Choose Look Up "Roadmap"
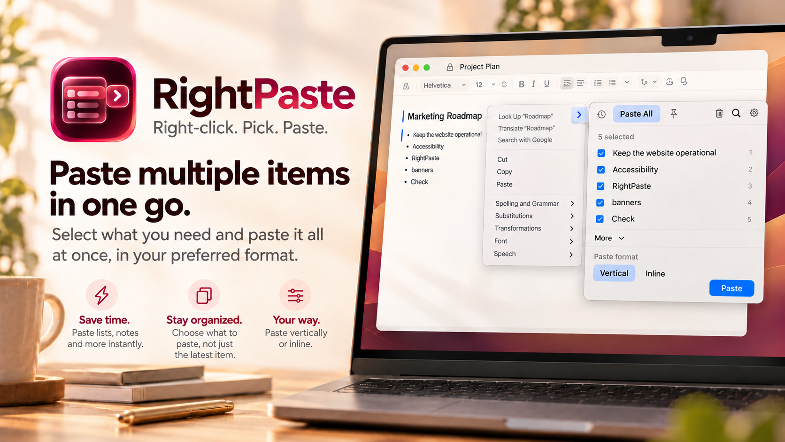 pos(525,116)
